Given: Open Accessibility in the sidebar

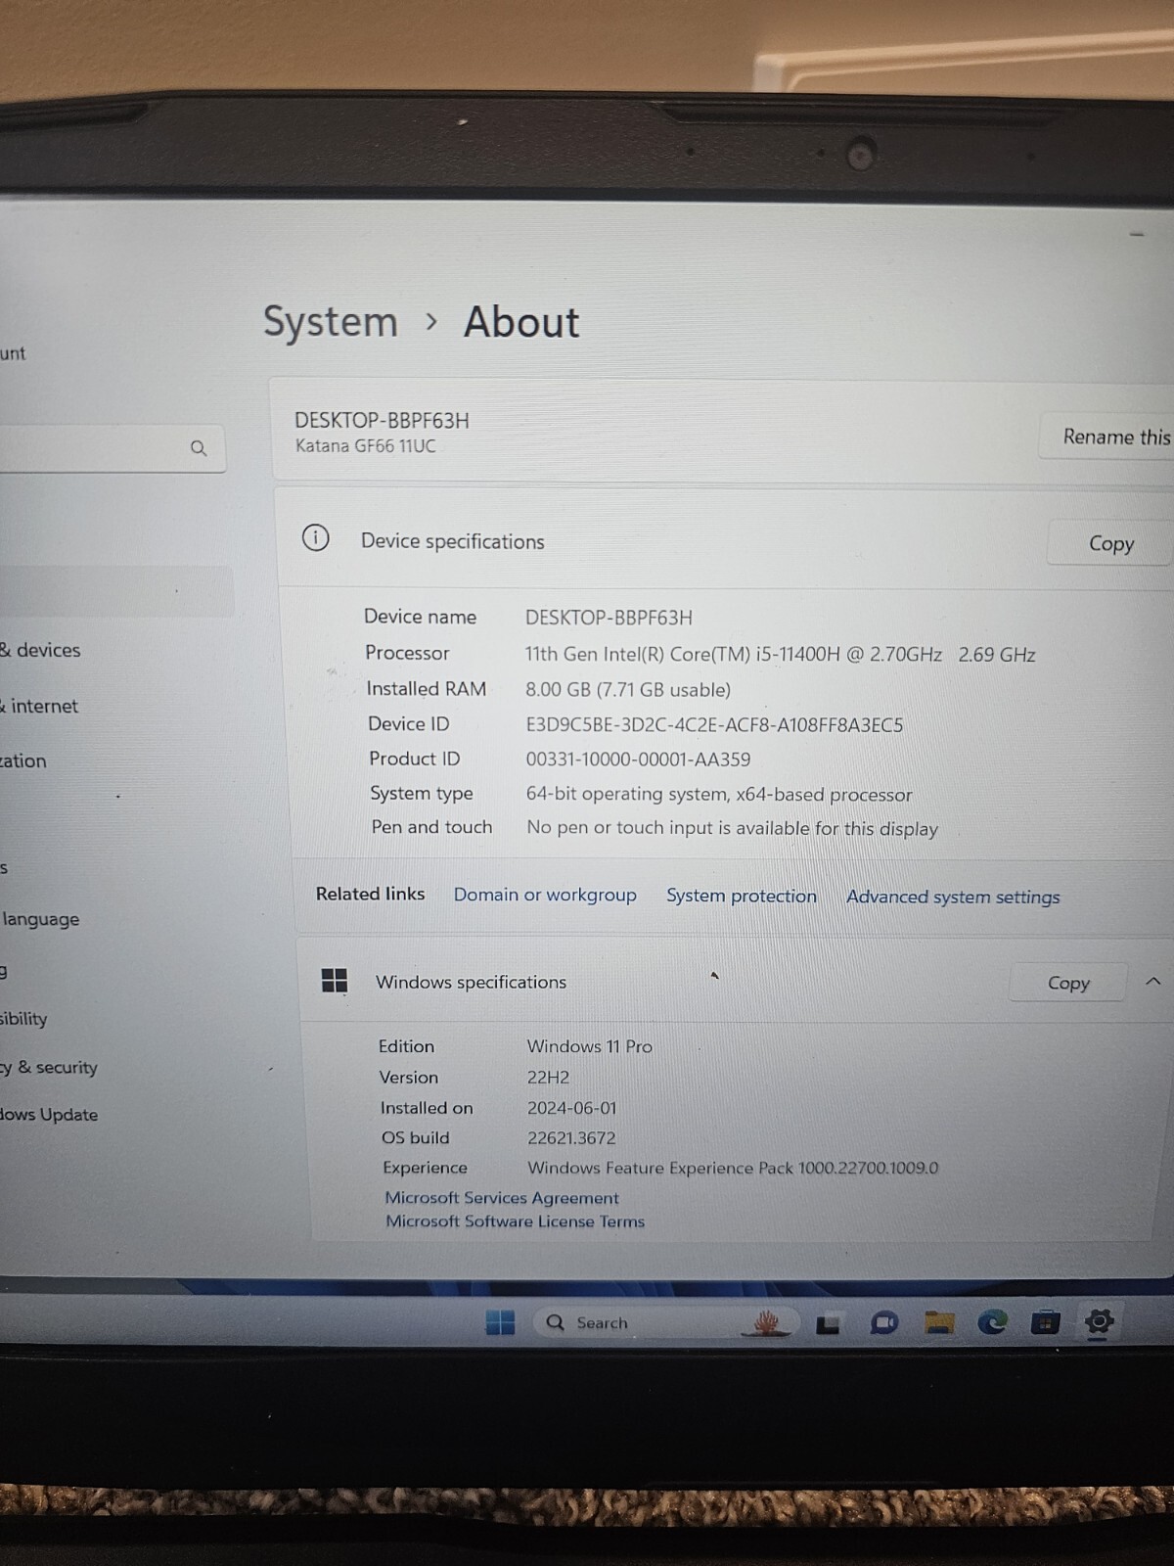Looking at the screenshot, I should (23, 1019).
